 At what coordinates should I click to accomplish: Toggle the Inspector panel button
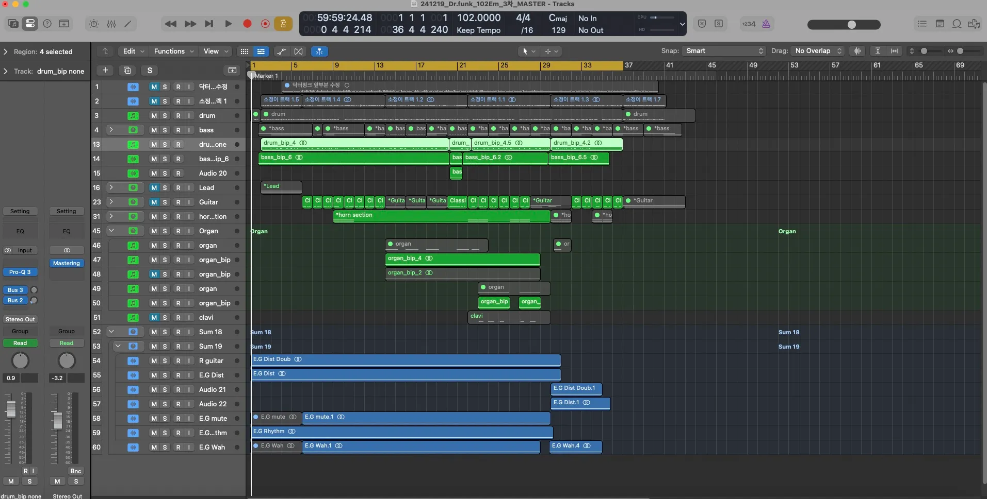tap(30, 24)
